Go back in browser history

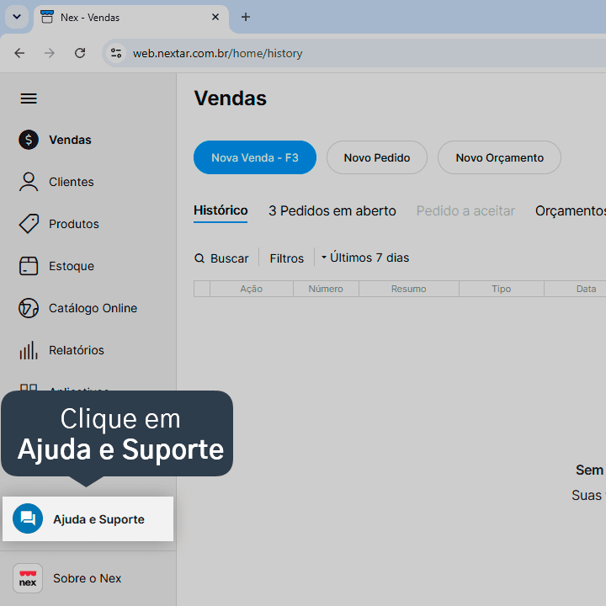(19, 53)
